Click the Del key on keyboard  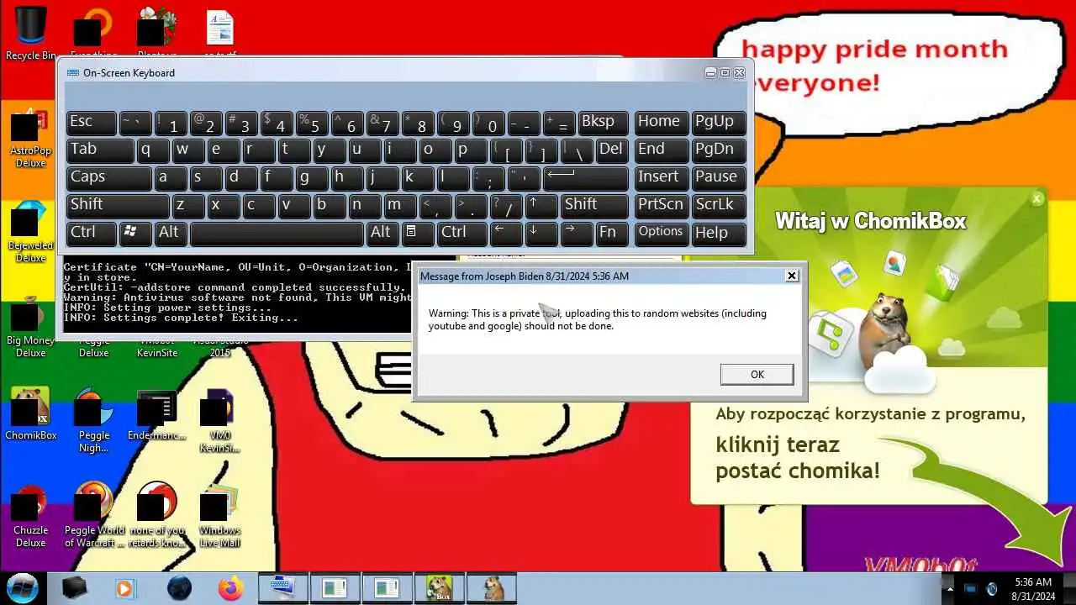[612, 150]
